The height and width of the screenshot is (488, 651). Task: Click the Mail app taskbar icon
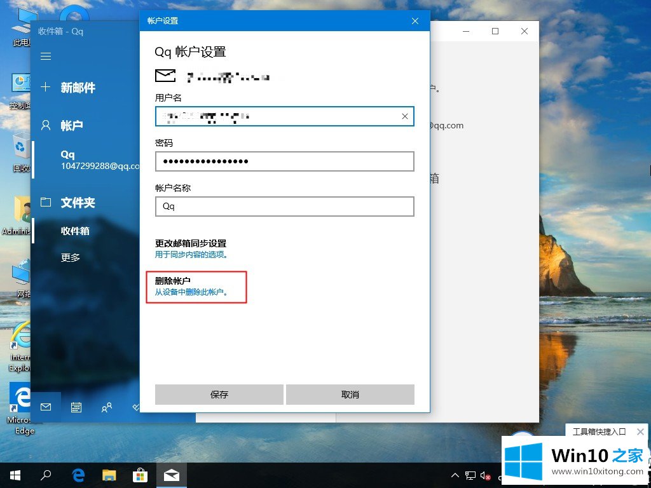[172, 475]
